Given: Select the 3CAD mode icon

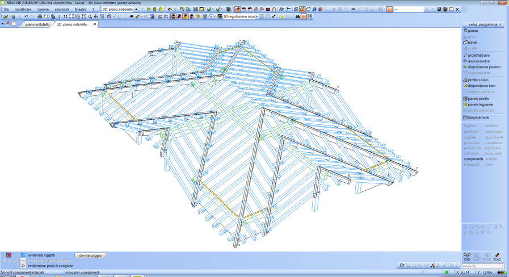Looking at the screenshot, I should 497,257.
